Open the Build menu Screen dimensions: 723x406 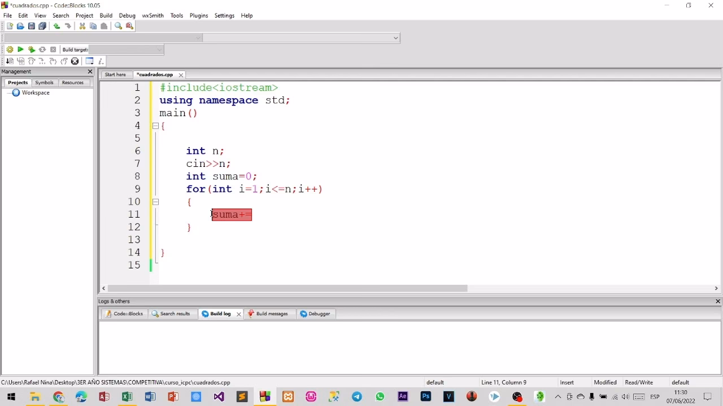(x=106, y=15)
